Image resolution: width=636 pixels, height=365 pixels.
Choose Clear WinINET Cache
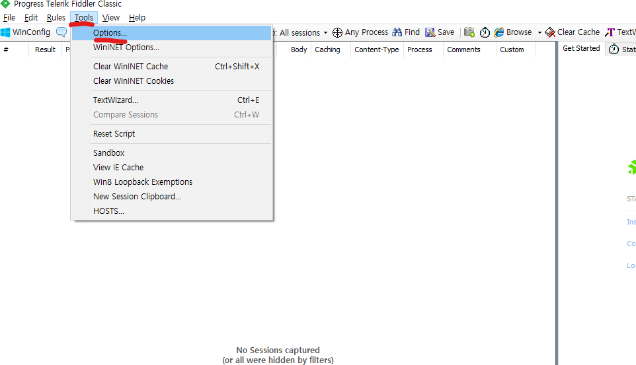(172, 67)
